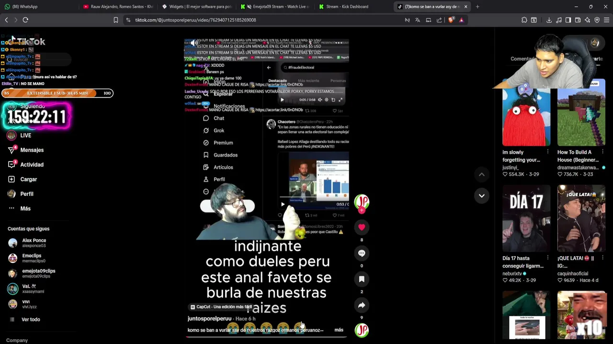Seek using the video progress bar
613x344 pixels.
[266, 337]
